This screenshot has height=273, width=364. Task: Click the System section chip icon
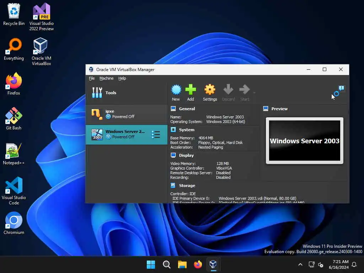[x=173, y=129]
